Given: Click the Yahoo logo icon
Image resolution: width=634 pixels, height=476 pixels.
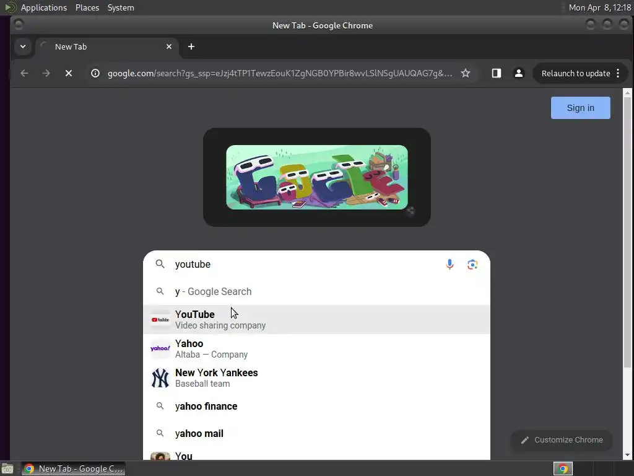Looking at the screenshot, I should 160,348.
